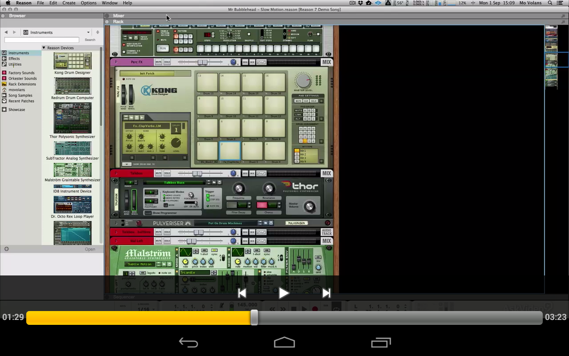Skip to the next video track
This screenshot has width=569, height=356.
coord(326,293)
